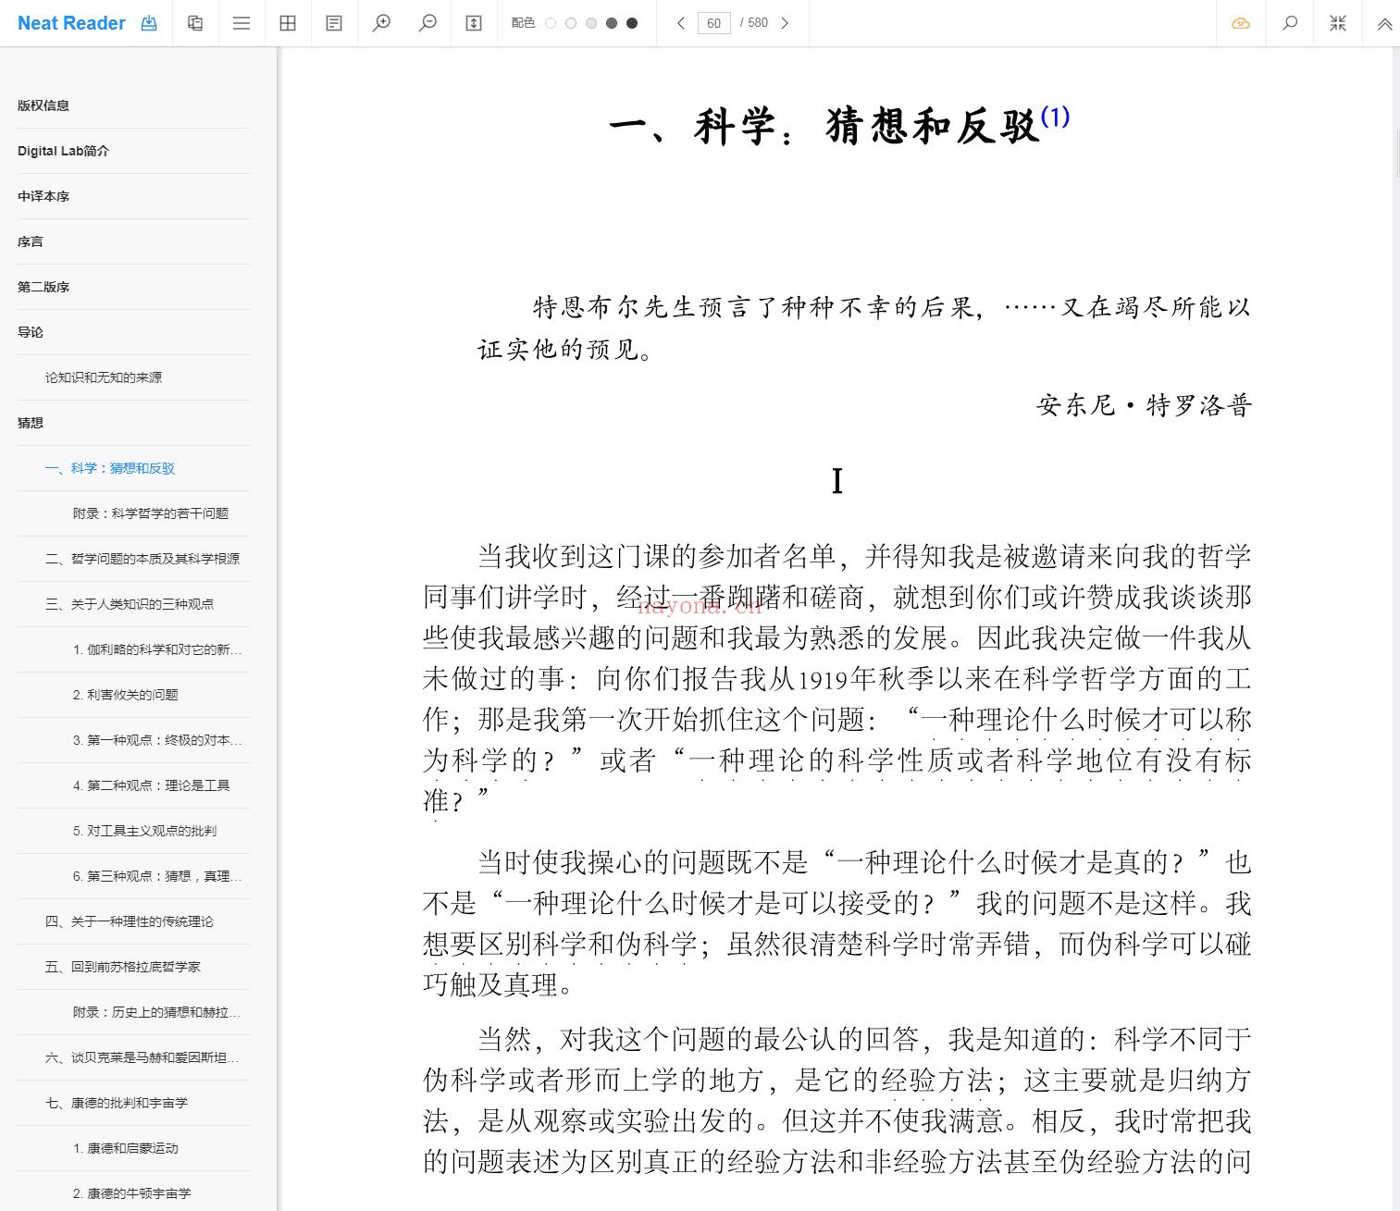Select the black color theme swatch
The width and height of the screenshot is (1400, 1211).
point(632,23)
